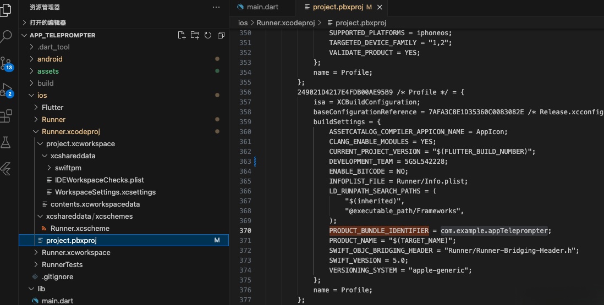The width and height of the screenshot is (604, 305).
Task: Open the Search view in activity bar
Action: (x=6, y=36)
